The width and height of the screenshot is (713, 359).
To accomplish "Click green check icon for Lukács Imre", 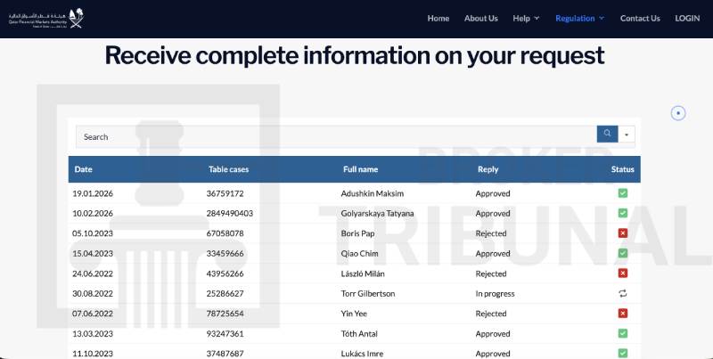I will [x=622, y=353].
